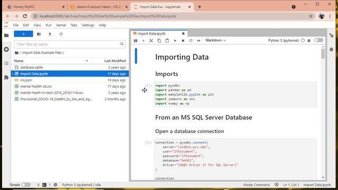Open the Chrome three-dot menu

[x=330, y=16]
